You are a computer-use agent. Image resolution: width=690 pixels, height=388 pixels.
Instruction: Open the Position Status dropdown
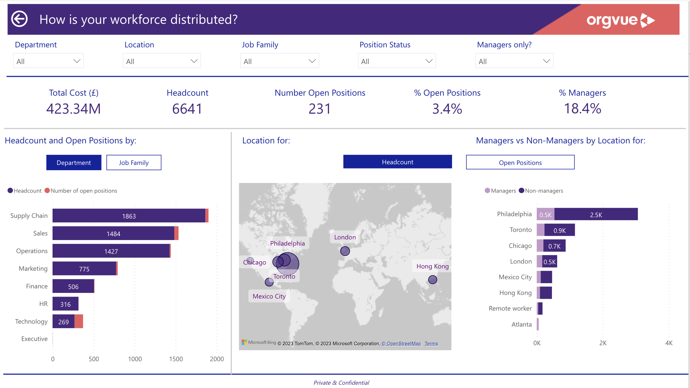(x=396, y=61)
